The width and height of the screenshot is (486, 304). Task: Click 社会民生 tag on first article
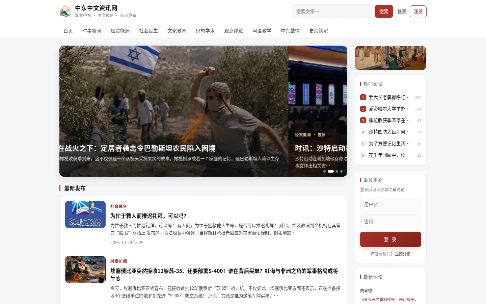coord(118,206)
